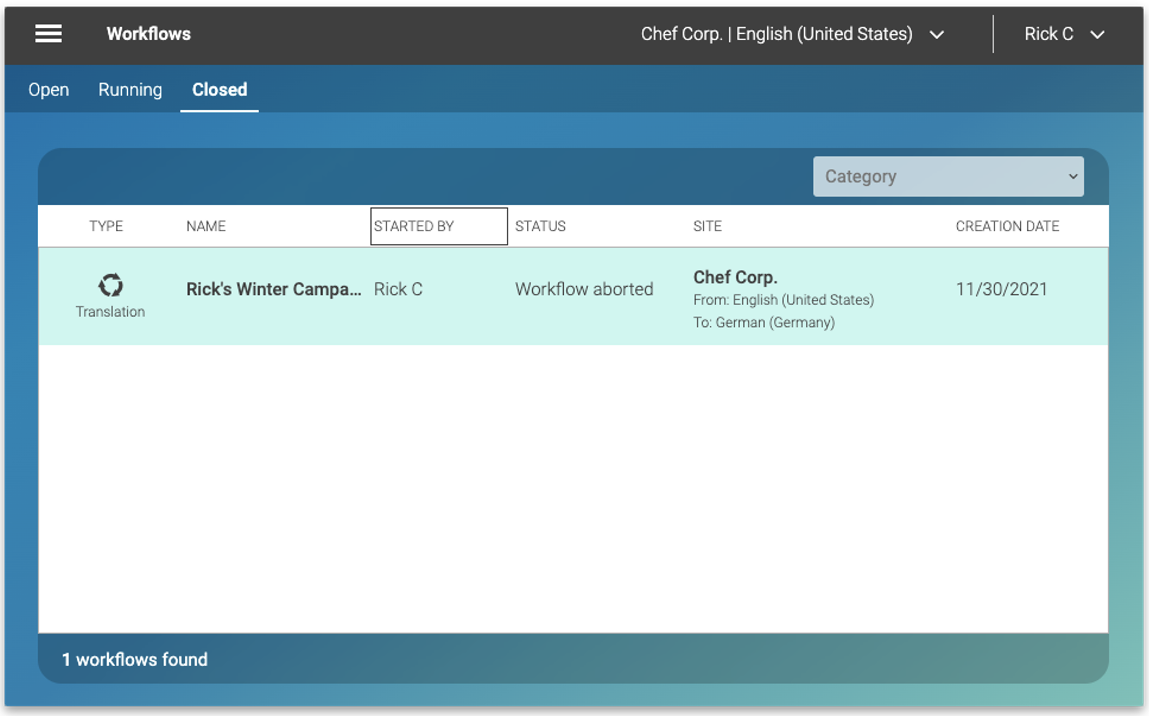Expand the Chef Corp. site language selector
This screenshot has width=1149, height=716.
tap(792, 34)
